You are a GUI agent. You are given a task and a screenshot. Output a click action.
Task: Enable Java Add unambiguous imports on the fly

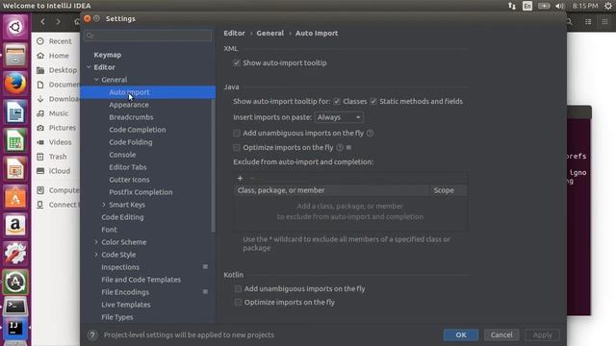tap(237, 134)
